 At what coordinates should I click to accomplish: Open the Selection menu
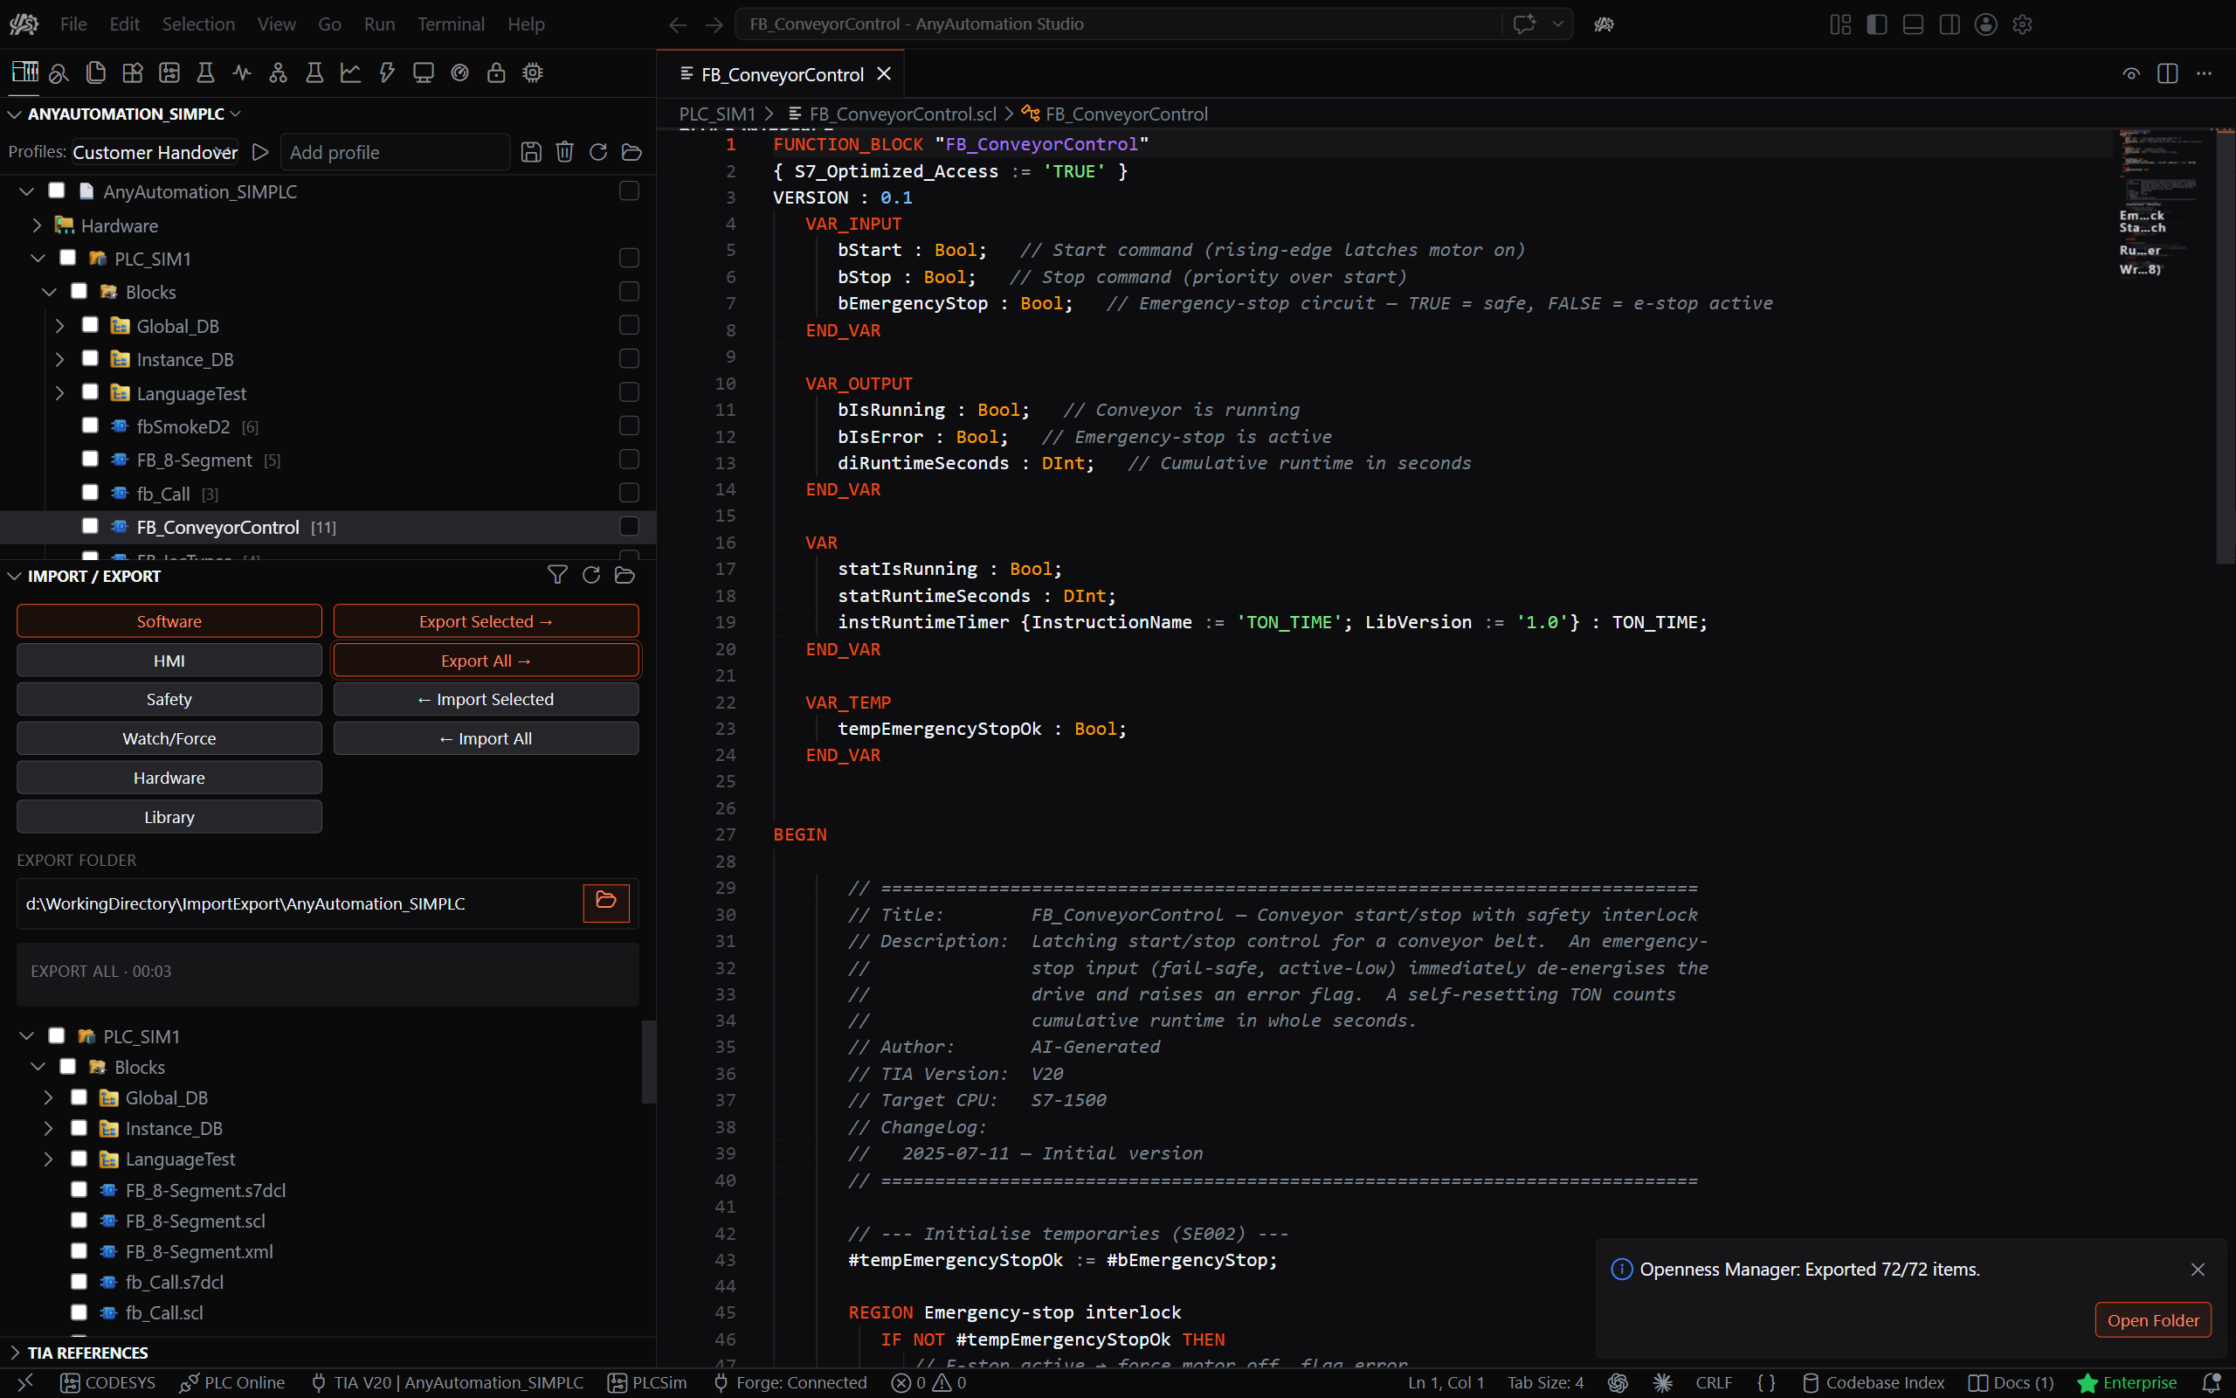(x=198, y=24)
